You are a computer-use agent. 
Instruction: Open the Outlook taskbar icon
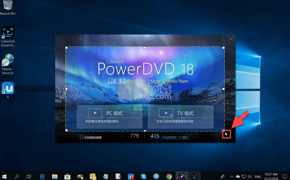[x=93, y=176]
